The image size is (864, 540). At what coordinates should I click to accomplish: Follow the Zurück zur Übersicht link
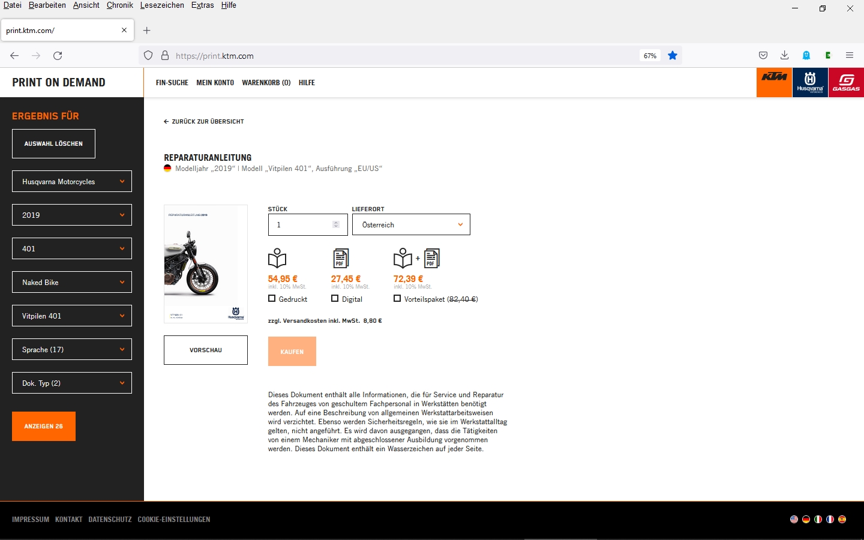tap(204, 121)
